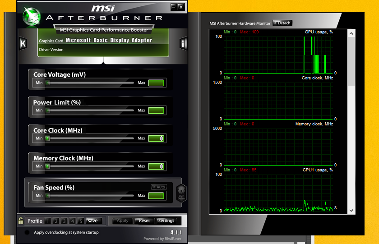Select profile slot 5

(x=81, y=221)
